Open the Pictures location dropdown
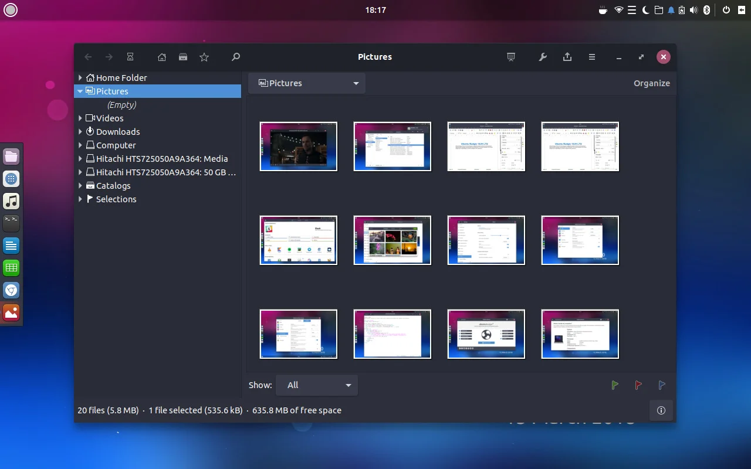 point(307,83)
